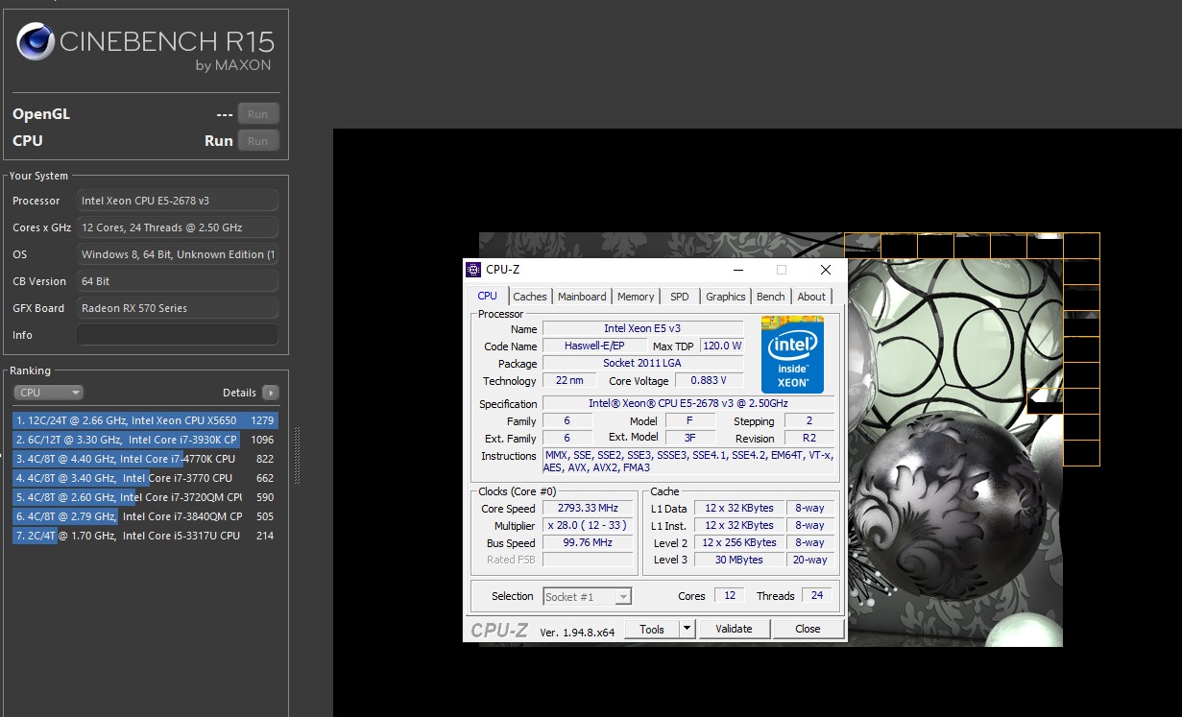Click the Processor field in Your System
This screenshot has width=1182, height=717.
tap(178, 201)
